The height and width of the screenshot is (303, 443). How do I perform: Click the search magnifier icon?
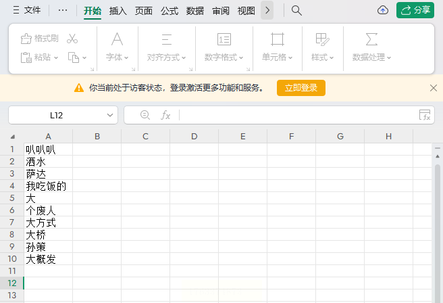(296, 10)
